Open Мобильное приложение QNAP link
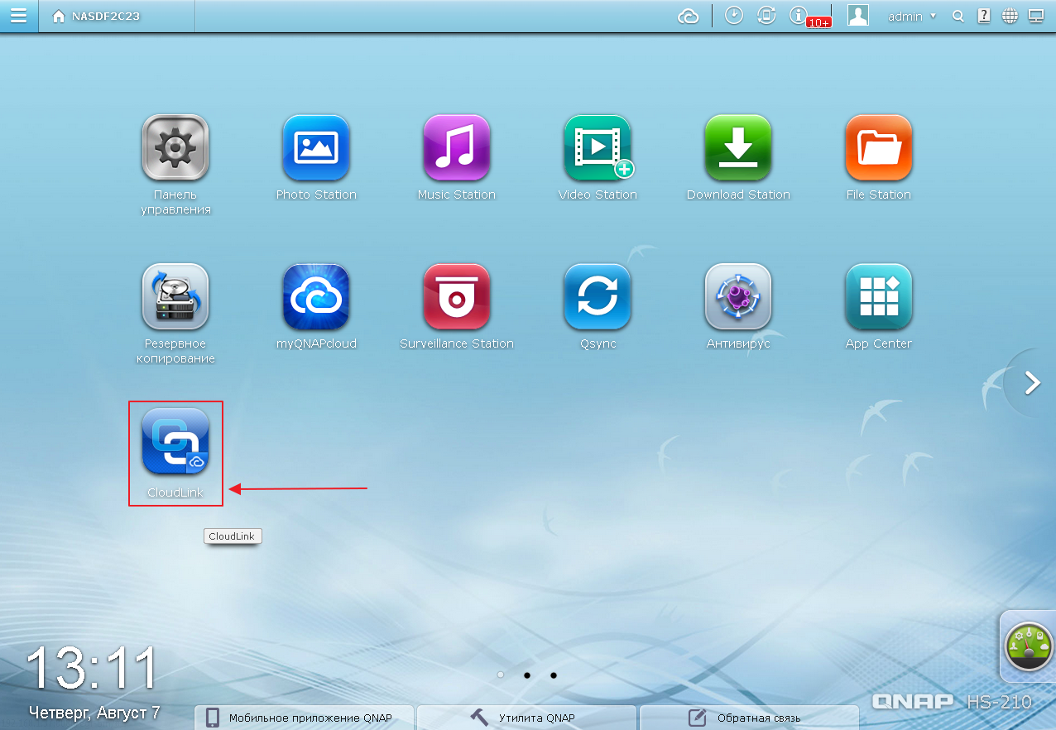 pos(304,718)
